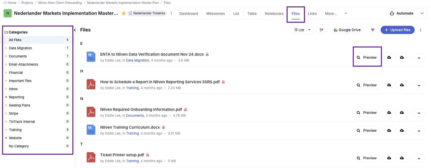
Task: Click the Automate button
Action: click(402, 13)
